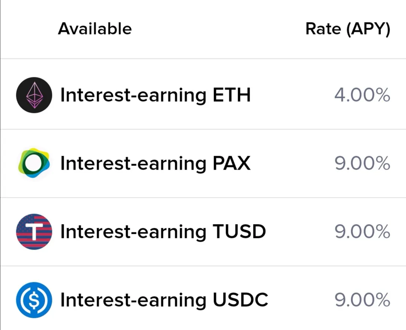Select the Interest-earning USDC label
The width and height of the screenshot is (406, 330).
(164, 300)
